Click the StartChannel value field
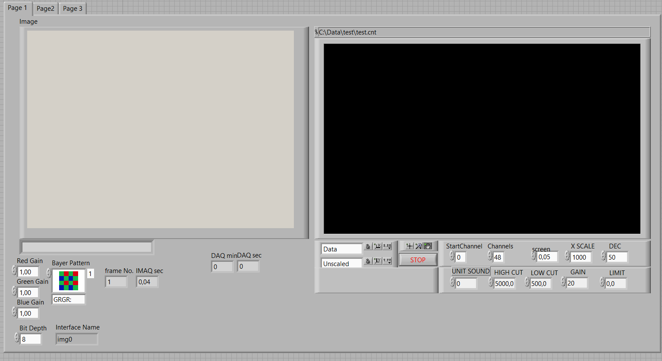Image resolution: width=662 pixels, height=361 pixels. coord(460,257)
